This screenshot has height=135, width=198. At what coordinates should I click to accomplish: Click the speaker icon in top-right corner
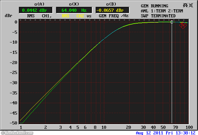tap(191, 6)
